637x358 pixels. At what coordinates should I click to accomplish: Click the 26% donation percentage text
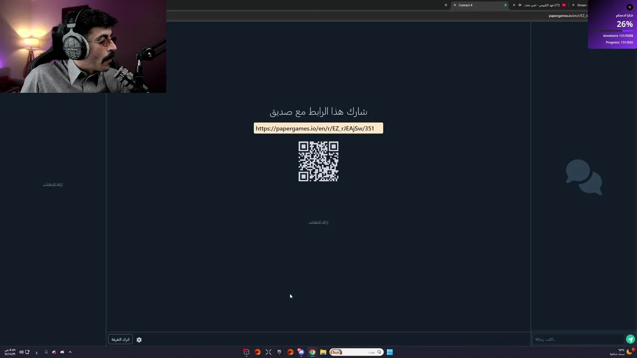point(625,24)
